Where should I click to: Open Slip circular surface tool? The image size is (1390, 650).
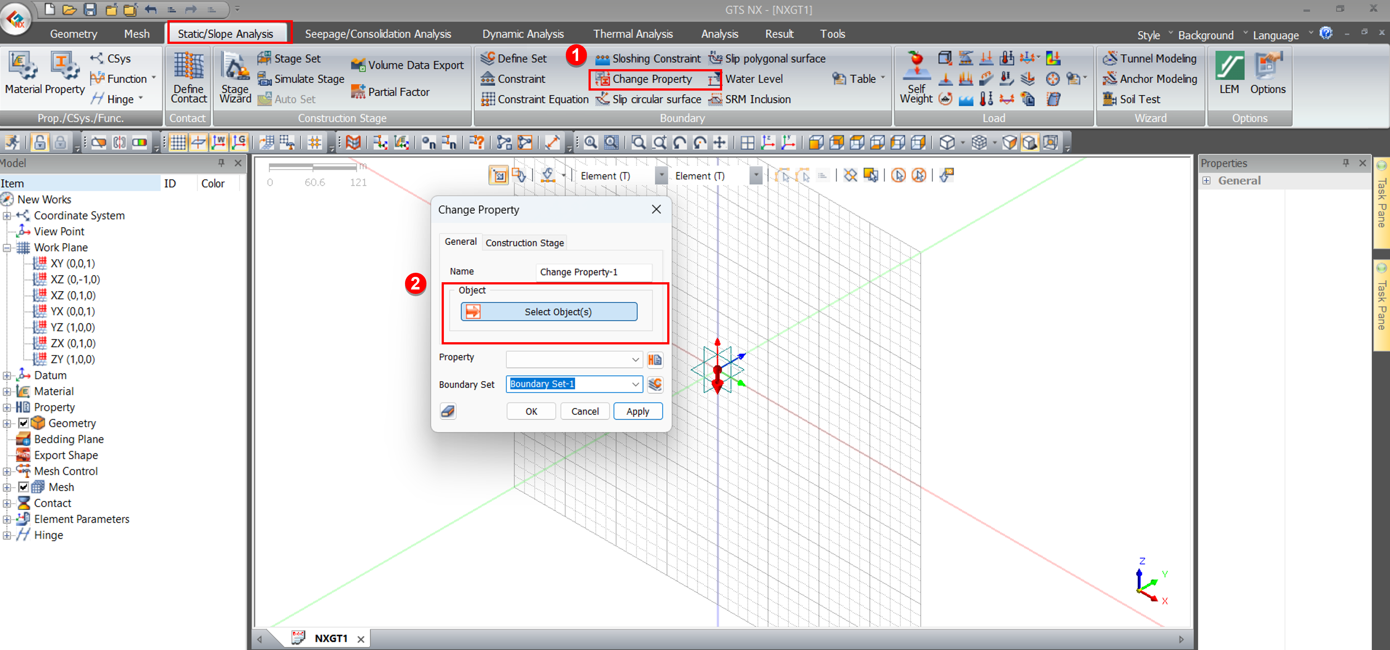[648, 99]
